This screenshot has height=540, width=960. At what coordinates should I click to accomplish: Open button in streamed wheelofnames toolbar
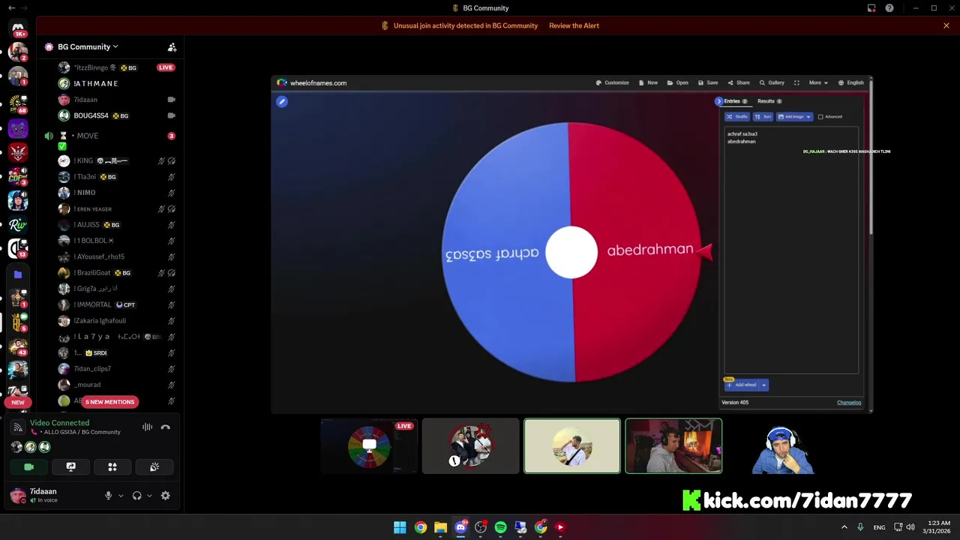coord(677,82)
